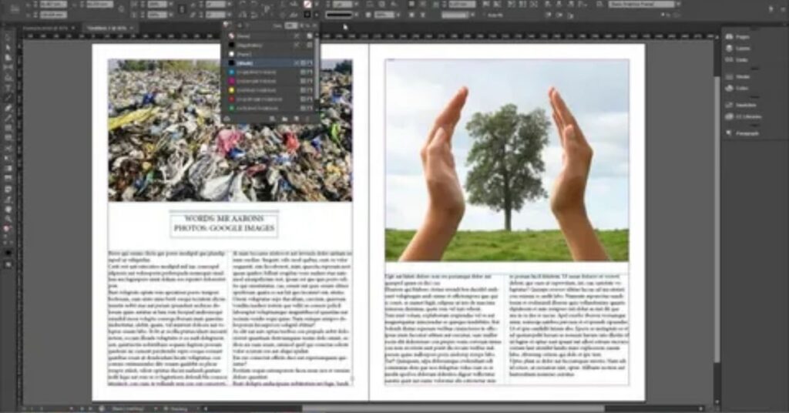Image resolution: width=789 pixels, height=413 pixels.
Task: Click the Delete Swatch trash icon
Action: (307, 119)
